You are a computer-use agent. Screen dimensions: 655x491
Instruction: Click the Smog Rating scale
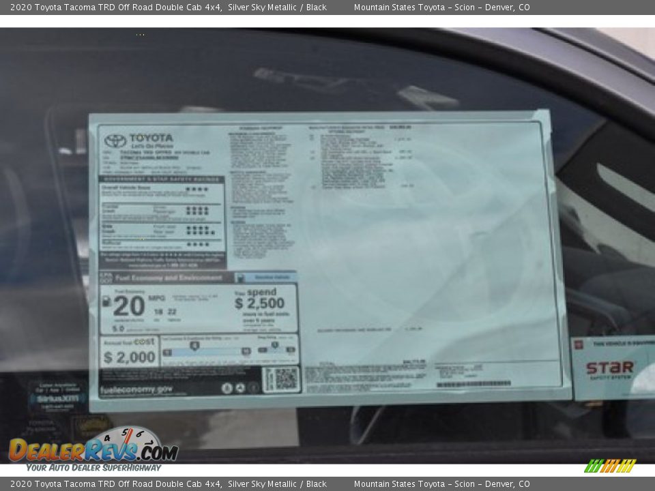276,349
